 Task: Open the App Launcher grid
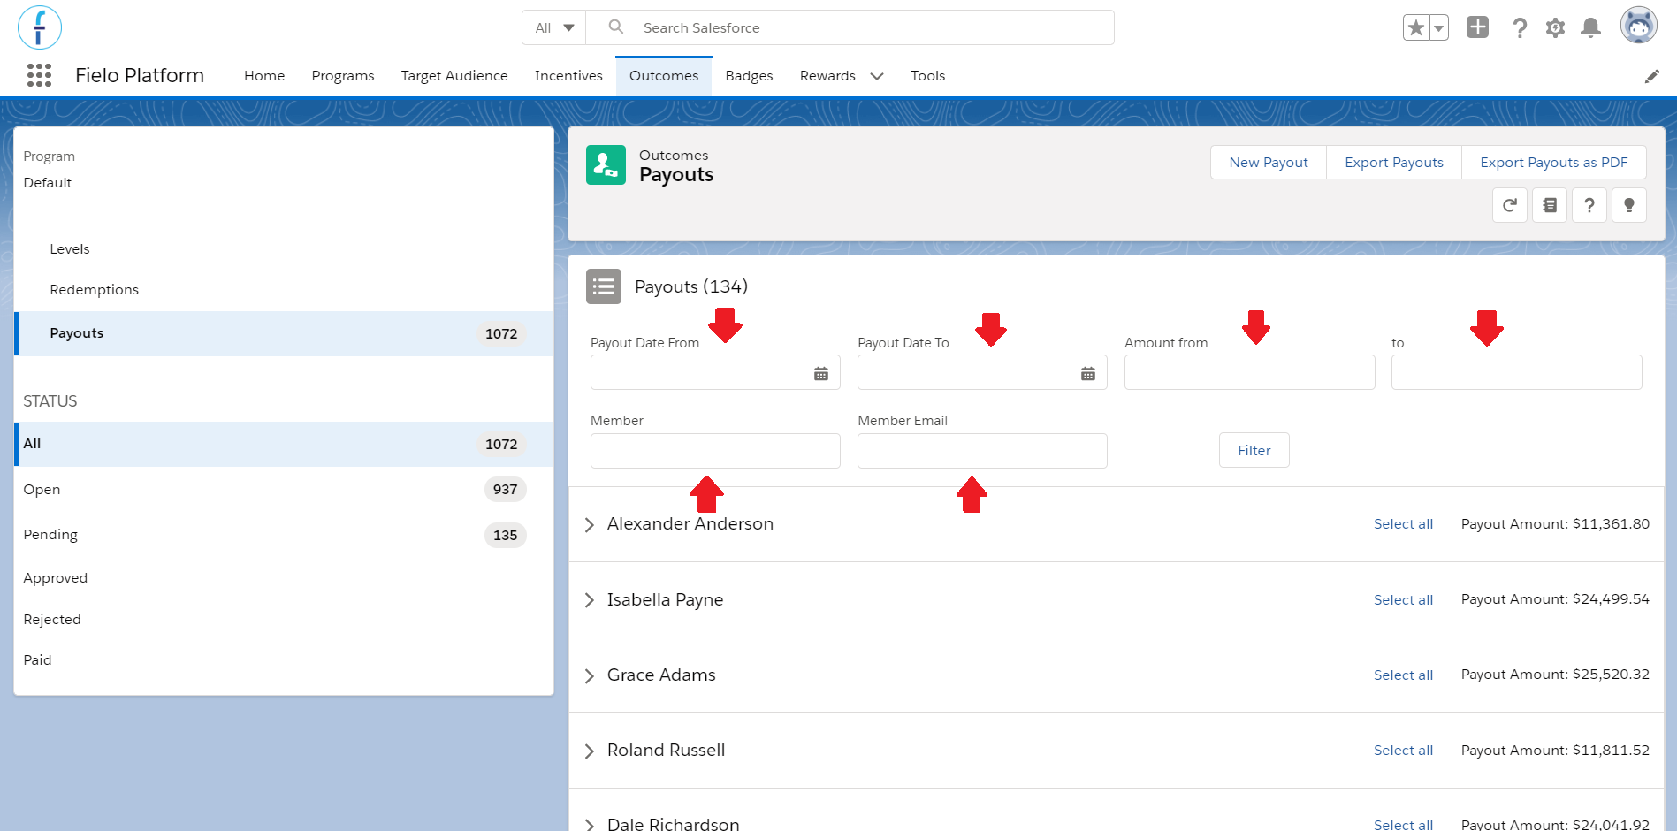coord(39,75)
